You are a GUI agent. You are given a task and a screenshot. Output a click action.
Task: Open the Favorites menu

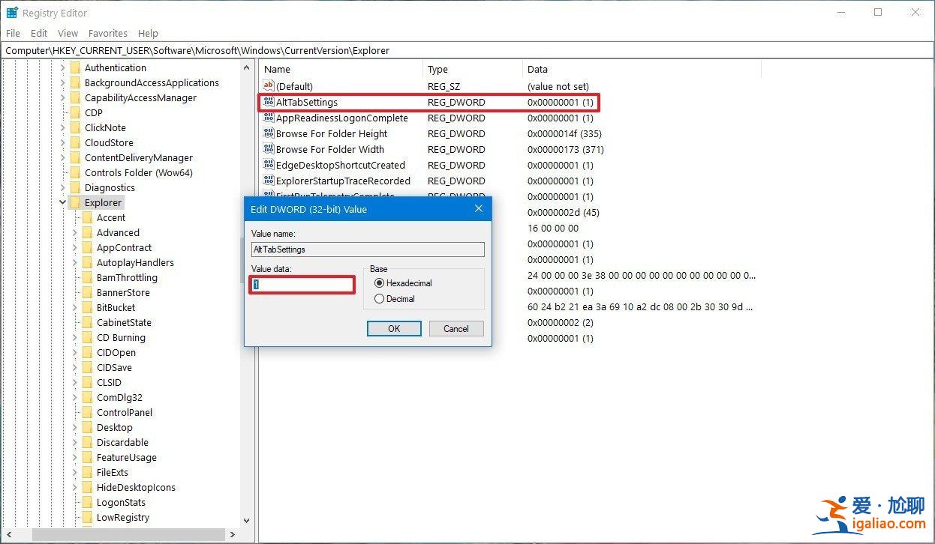(107, 33)
